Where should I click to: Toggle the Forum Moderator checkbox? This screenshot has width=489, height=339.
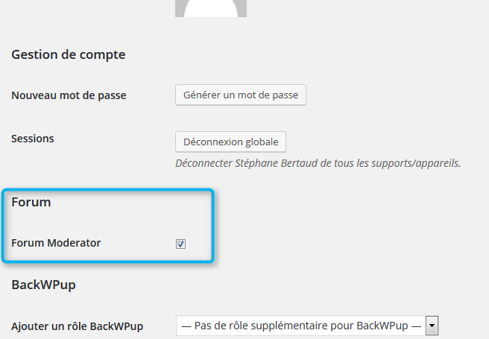180,244
